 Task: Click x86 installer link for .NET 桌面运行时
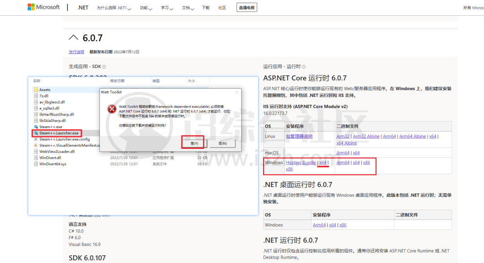tap(343, 225)
